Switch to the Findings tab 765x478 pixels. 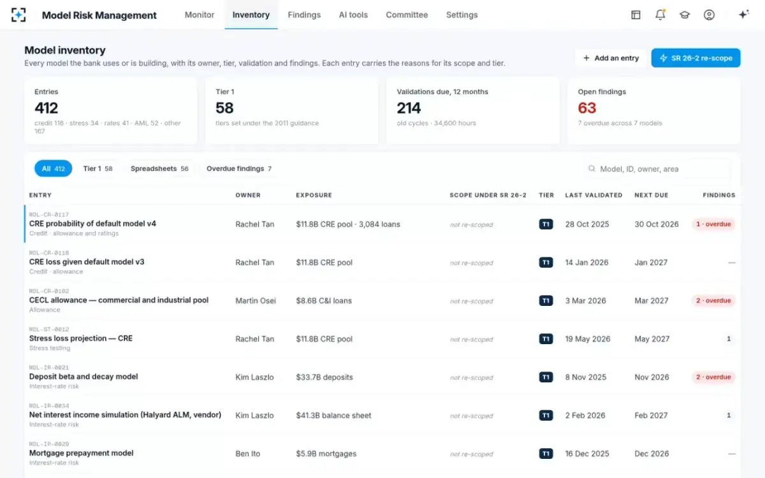tap(304, 15)
